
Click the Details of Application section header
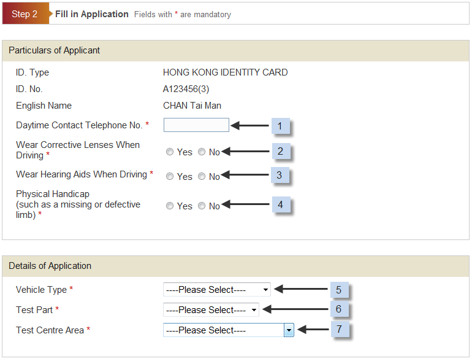(236, 266)
